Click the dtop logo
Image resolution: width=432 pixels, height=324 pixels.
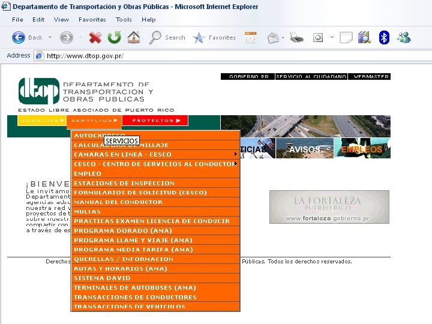click(39, 91)
